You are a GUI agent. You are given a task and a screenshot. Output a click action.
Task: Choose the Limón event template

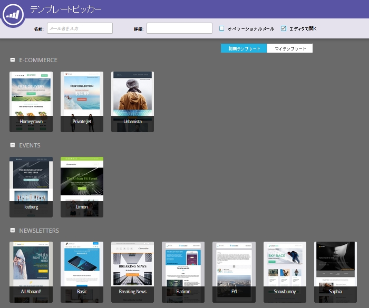[82, 187]
